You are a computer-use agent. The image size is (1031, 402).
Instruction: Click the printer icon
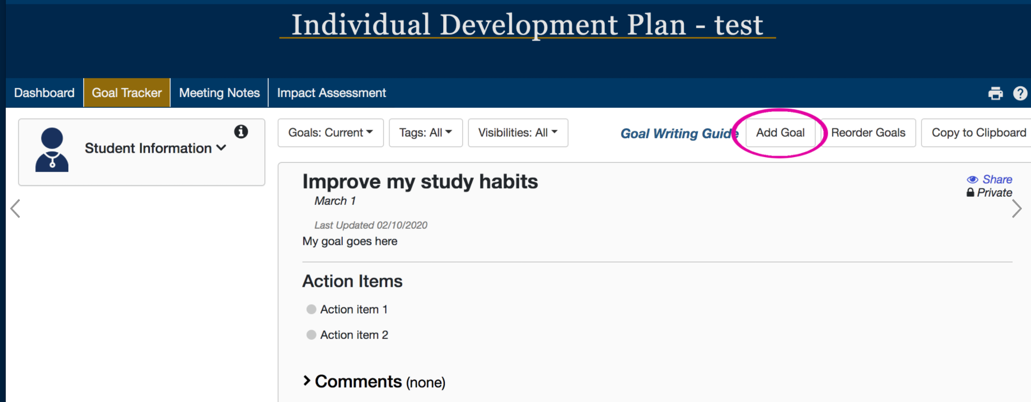tap(995, 93)
